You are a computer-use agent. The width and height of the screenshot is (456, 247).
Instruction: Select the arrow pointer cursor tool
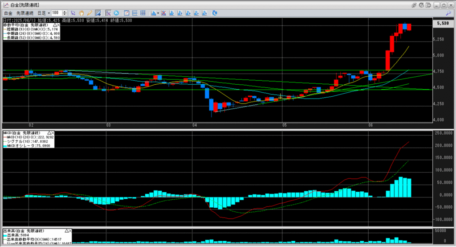point(73,13)
